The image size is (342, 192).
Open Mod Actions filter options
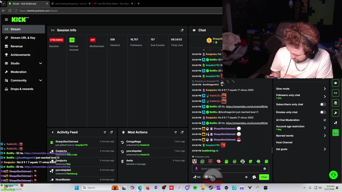click(176, 132)
